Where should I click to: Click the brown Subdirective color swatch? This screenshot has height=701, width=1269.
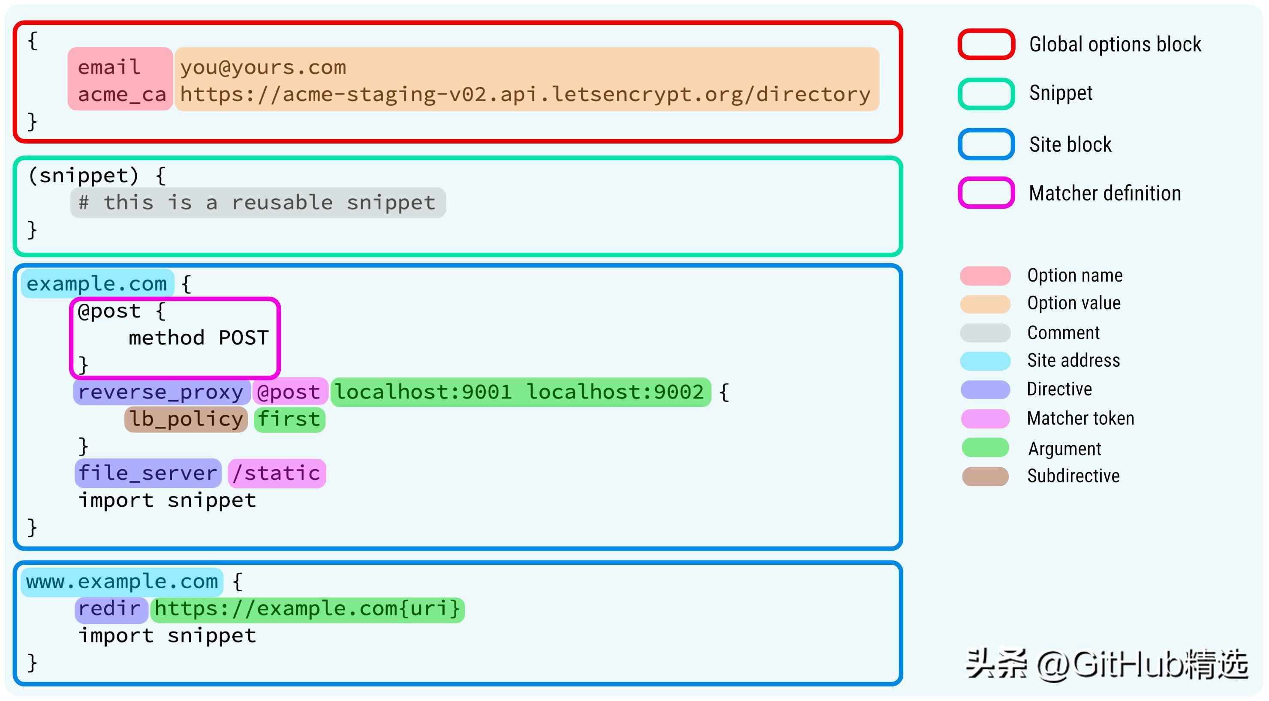[x=985, y=476]
